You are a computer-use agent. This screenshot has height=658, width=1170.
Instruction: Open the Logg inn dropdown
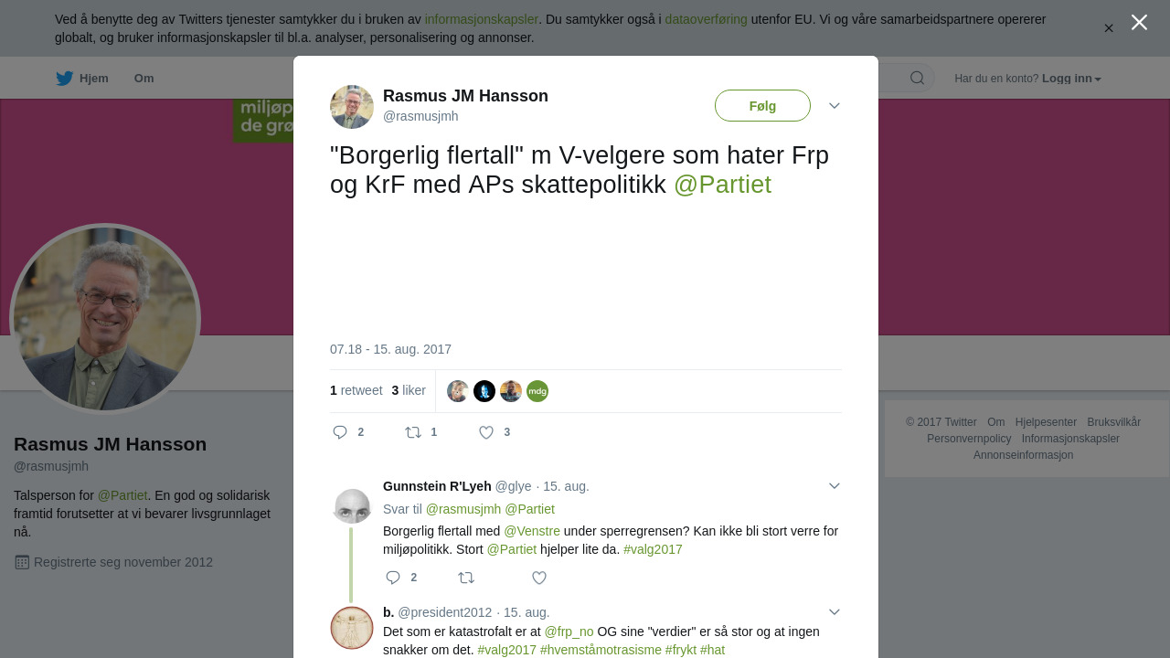pyautogui.click(x=1071, y=79)
